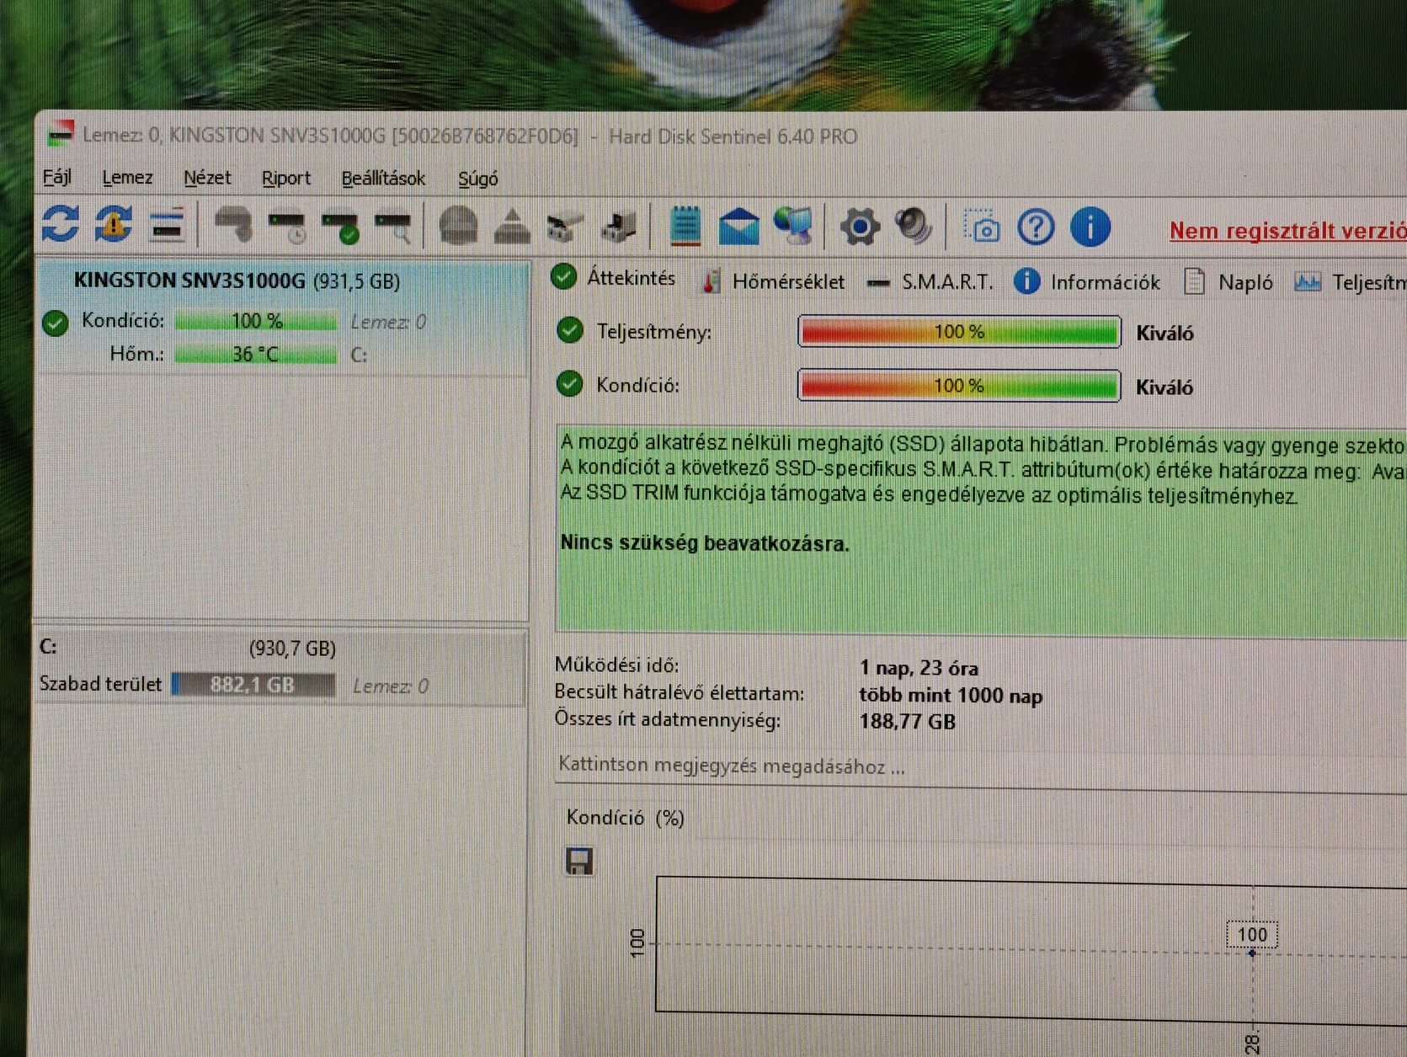Viewport: 1407px width, 1057px height.
Task: Click the blue question mark help icon
Action: pos(1036,227)
